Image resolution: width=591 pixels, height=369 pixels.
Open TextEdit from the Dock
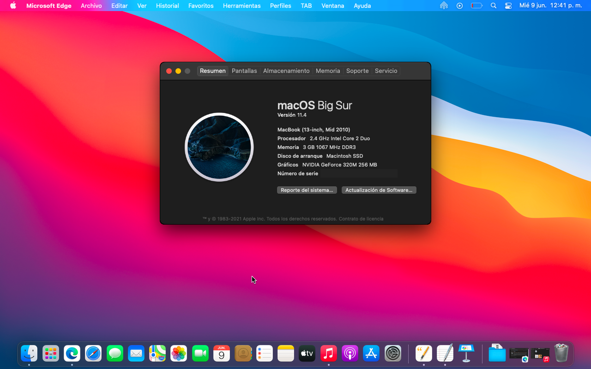coord(445,354)
